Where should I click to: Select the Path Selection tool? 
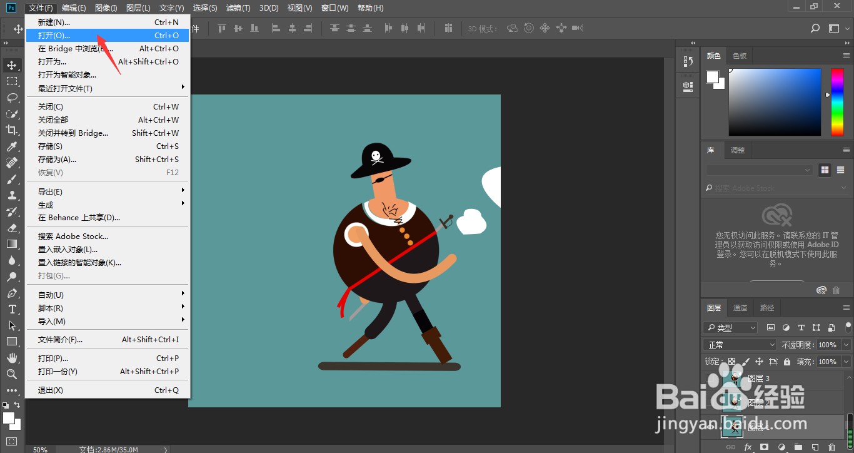click(12, 325)
